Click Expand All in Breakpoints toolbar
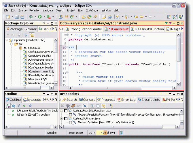Viewport: 193px width, 143px height. (x=92, y=106)
